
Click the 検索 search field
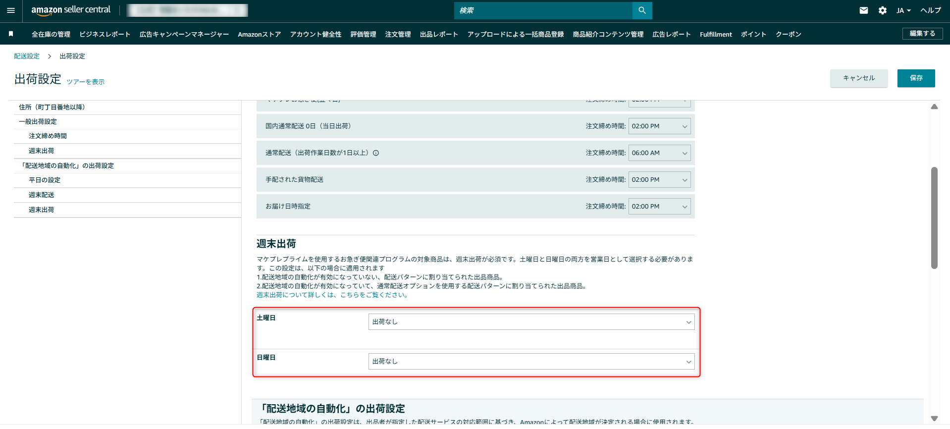543,10
